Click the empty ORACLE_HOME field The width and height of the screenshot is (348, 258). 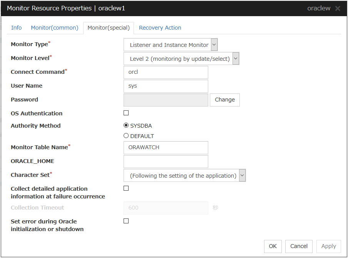point(166,161)
